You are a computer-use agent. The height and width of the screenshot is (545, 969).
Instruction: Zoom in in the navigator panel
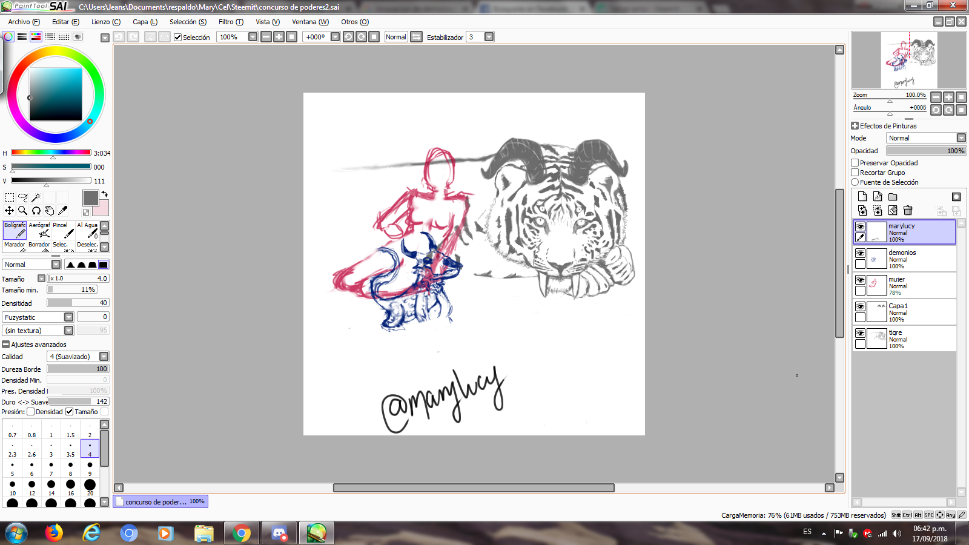(949, 97)
